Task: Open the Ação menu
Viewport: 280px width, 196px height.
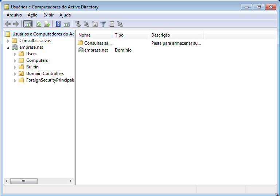Action: (x=32, y=15)
